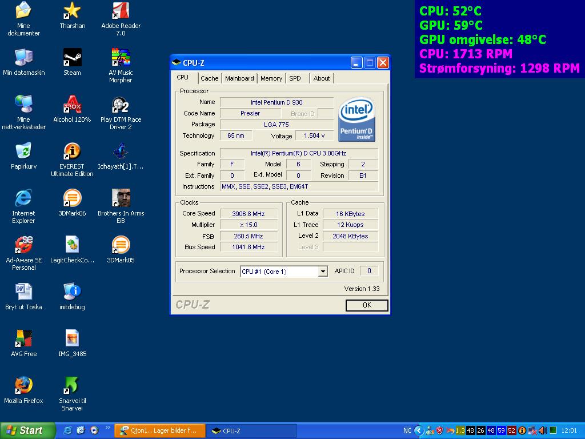Open Ad-Aware SE Personal shortcut
The height and width of the screenshot is (439, 585).
click(23, 245)
